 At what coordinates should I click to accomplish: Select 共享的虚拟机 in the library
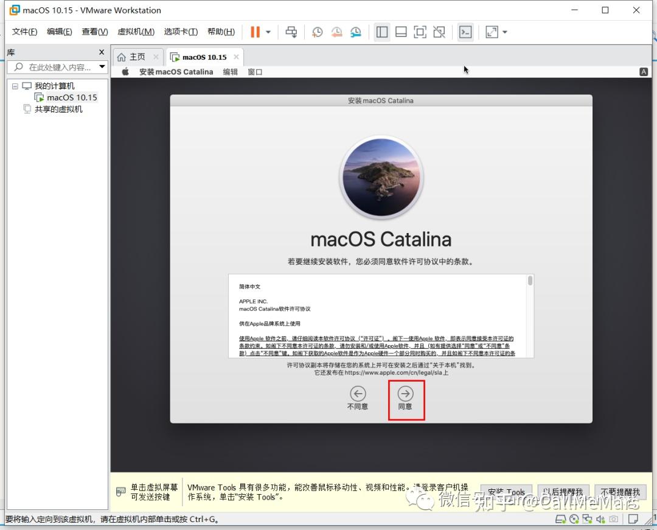tap(58, 110)
